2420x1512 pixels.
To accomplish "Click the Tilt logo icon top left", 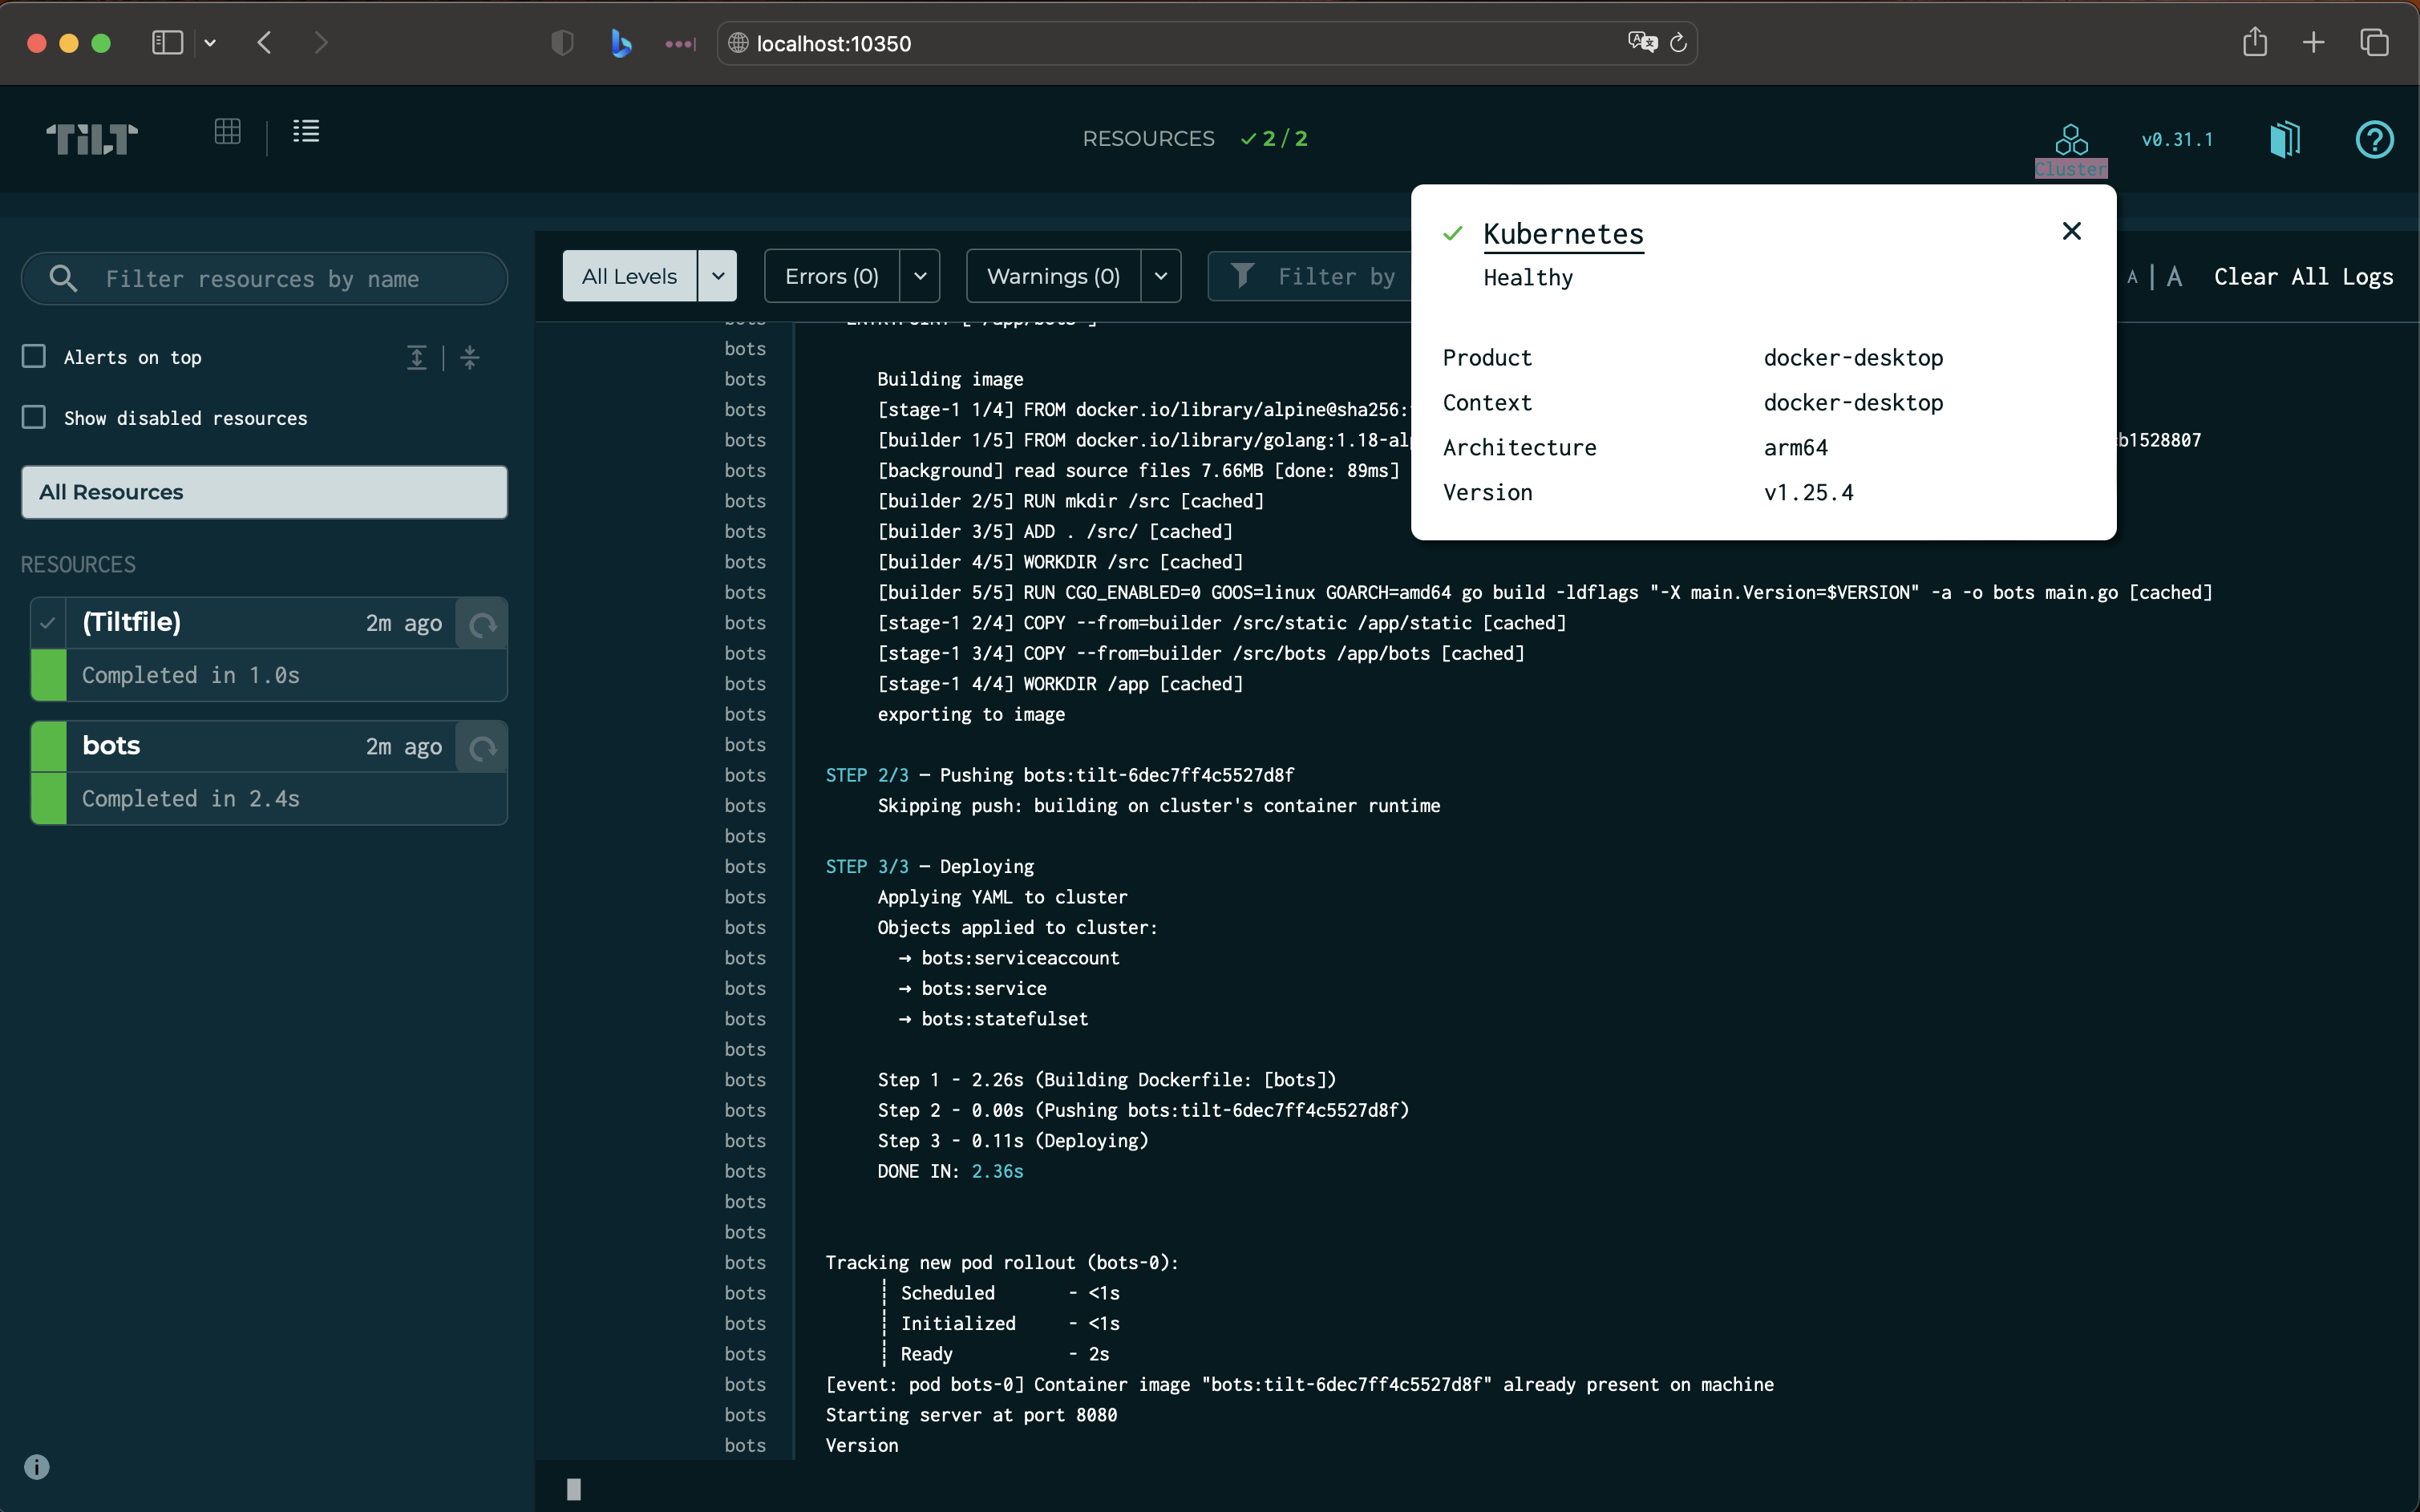I will (91, 139).
